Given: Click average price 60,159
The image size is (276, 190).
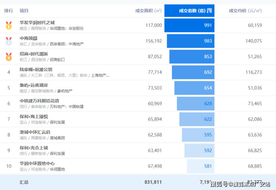Looking at the screenshot, I should coord(255,25).
